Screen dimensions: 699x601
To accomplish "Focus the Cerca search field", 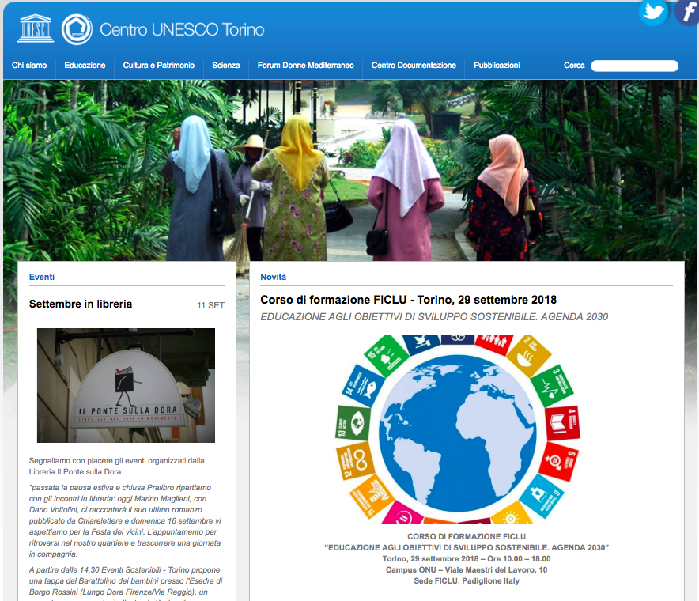I will (x=634, y=66).
